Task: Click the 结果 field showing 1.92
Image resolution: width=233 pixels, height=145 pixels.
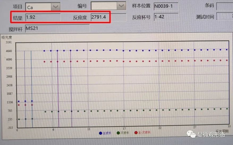Action: click(43, 17)
